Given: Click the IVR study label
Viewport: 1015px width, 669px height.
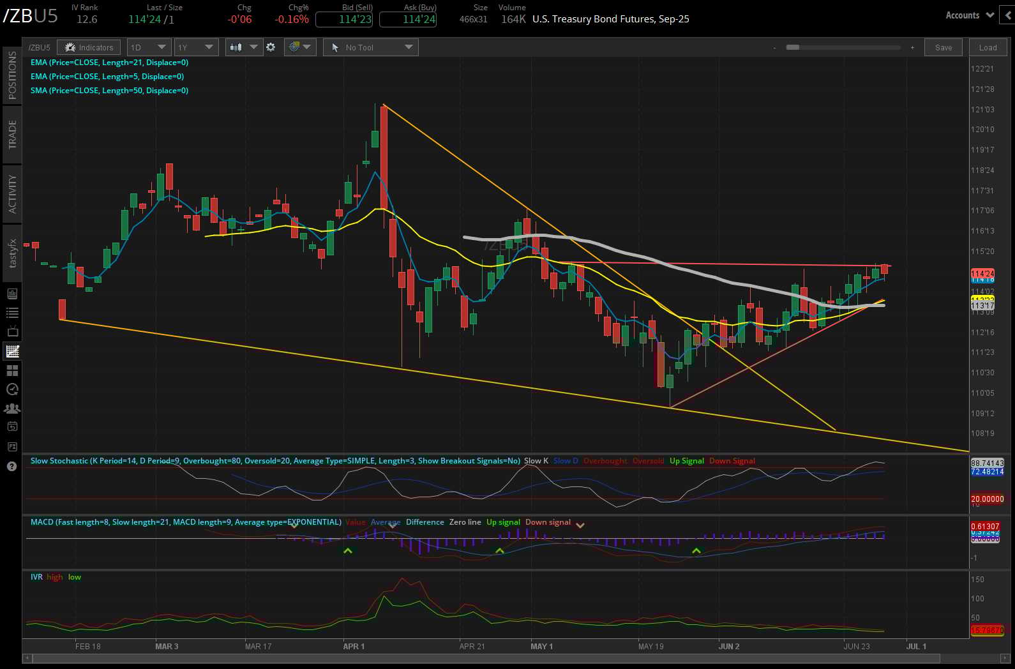Looking at the screenshot, I should tap(36, 577).
